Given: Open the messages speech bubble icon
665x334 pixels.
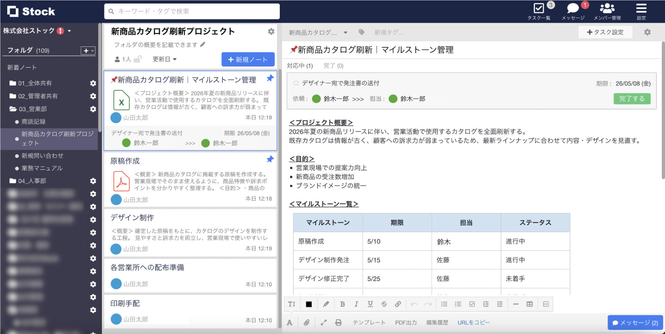Looking at the screenshot, I should [x=573, y=8].
